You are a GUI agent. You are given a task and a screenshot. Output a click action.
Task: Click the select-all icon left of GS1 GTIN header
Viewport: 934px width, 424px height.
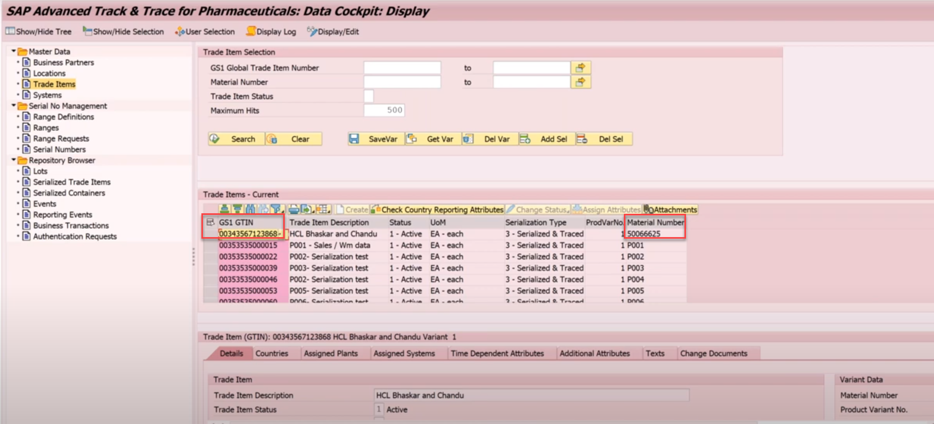click(x=210, y=222)
